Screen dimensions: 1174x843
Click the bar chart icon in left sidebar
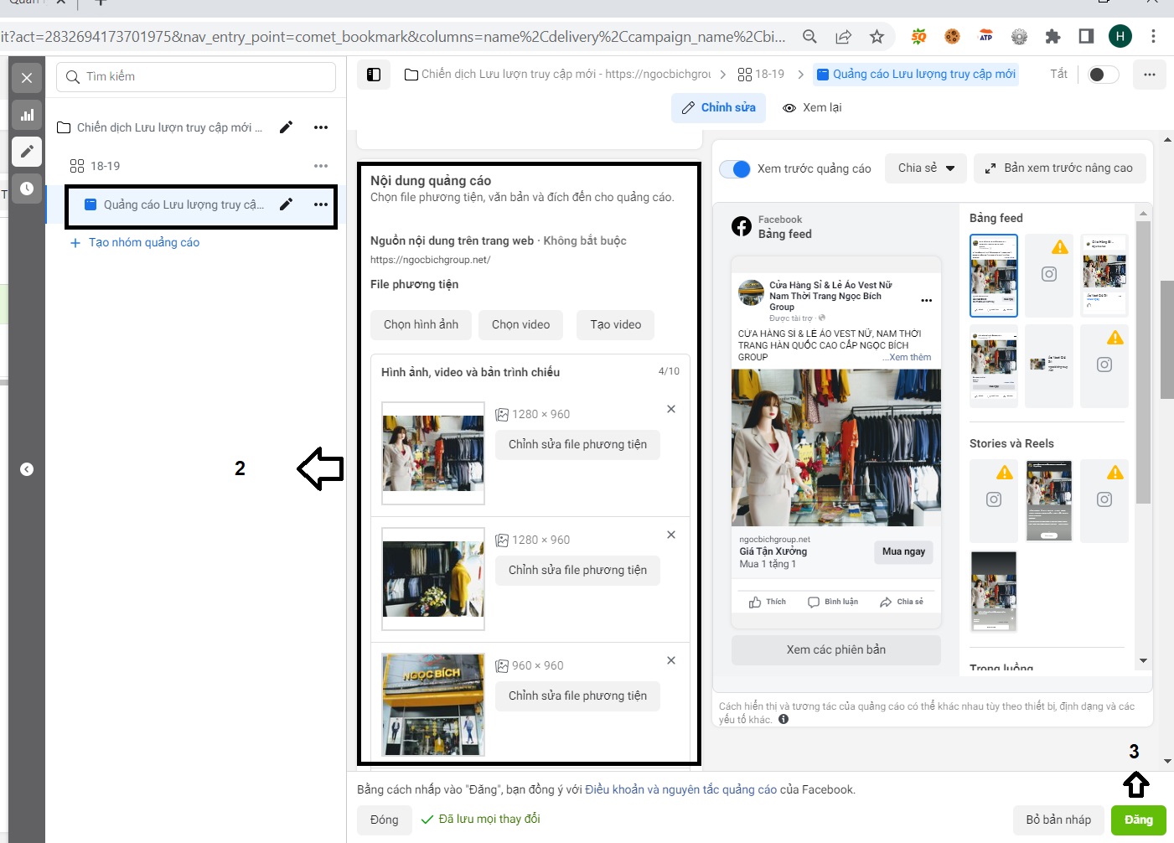[27, 115]
